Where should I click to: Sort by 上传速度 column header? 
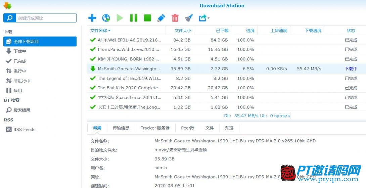pyautogui.click(x=274, y=31)
